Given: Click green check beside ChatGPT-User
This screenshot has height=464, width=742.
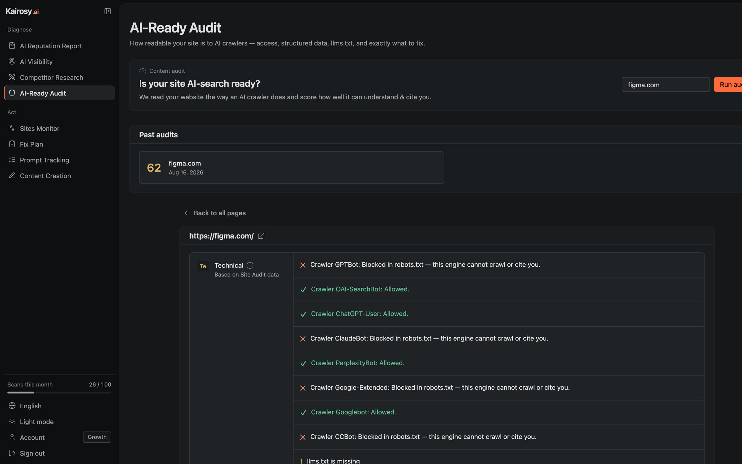Looking at the screenshot, I should point(303,314).
